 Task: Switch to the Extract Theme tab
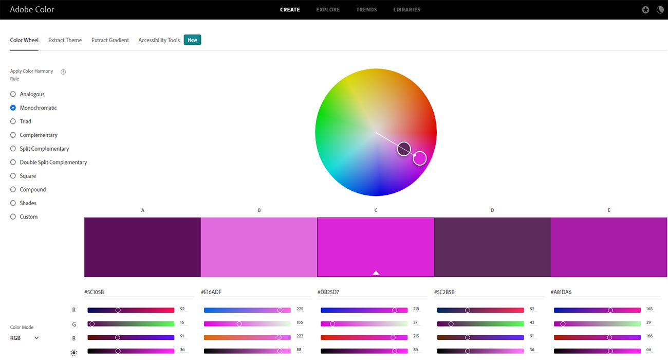coord(65,40)
